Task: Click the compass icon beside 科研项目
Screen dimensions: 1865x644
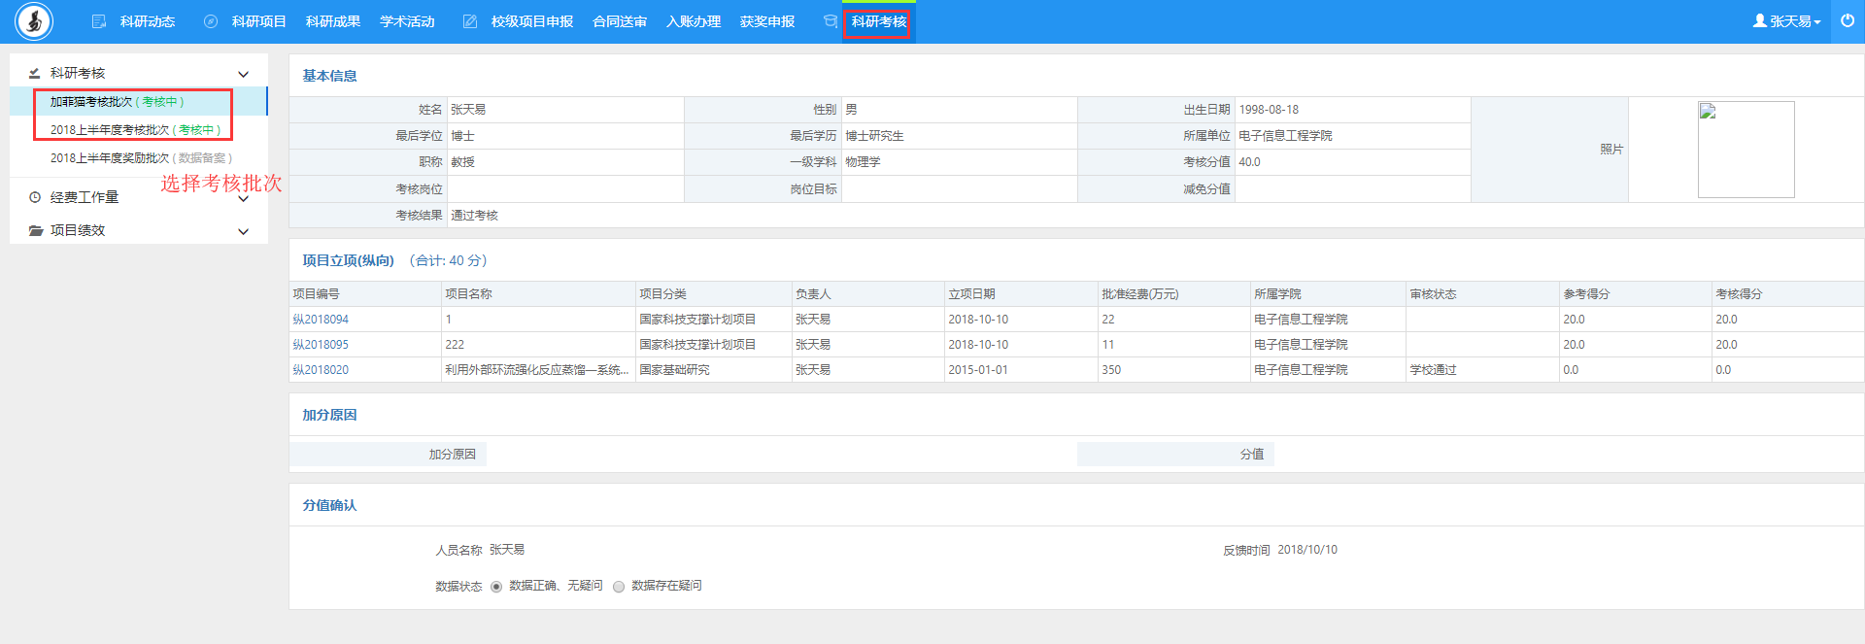Action: coord(210,21)
